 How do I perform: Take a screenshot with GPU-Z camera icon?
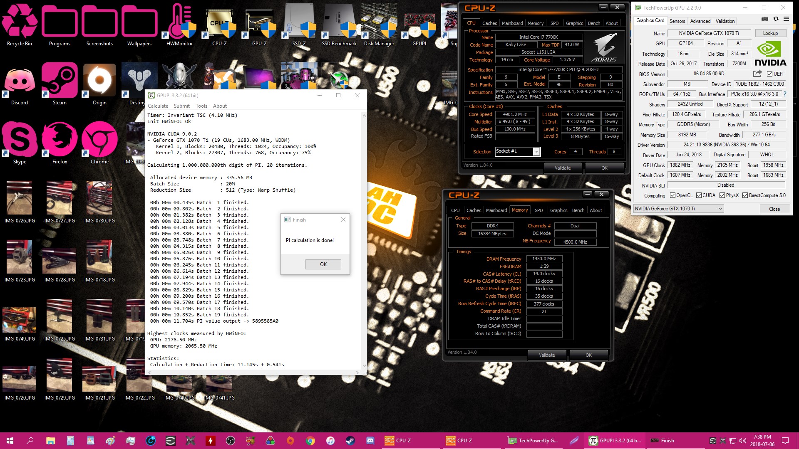click(765, 19)
